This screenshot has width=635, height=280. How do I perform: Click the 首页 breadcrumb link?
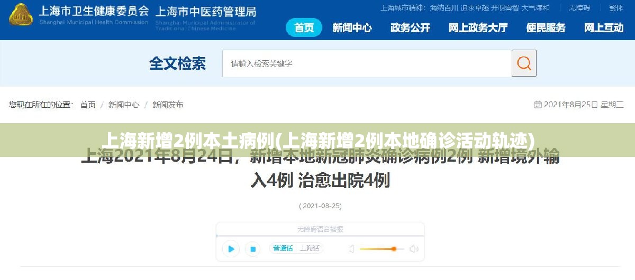[88, 105]
